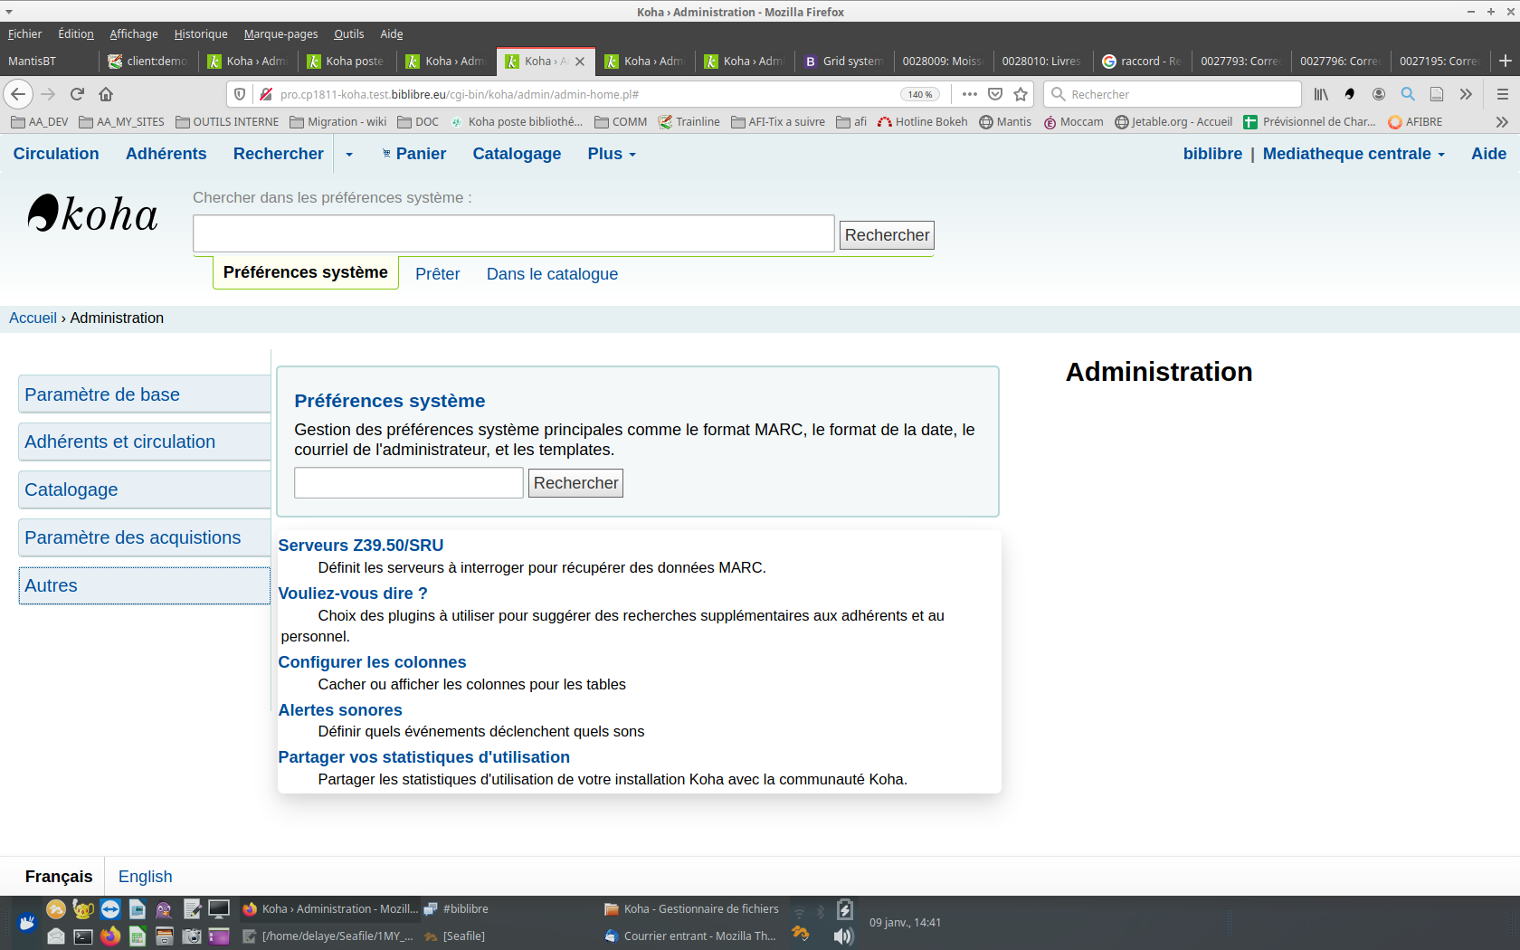
Task: Open the Plus dropdown menu
Action: coord(612,154)
